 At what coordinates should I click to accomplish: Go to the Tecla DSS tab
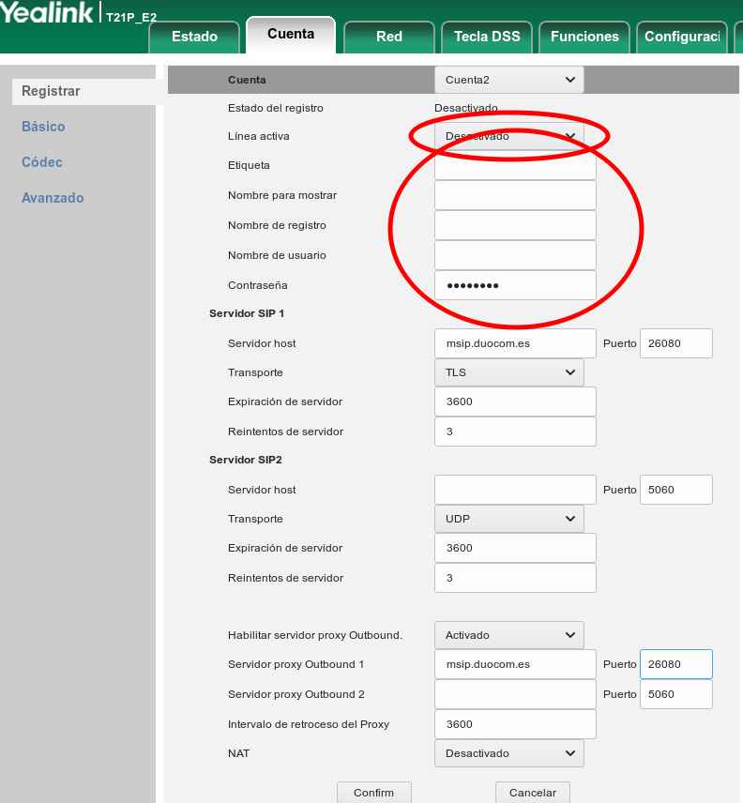point(486,37)
